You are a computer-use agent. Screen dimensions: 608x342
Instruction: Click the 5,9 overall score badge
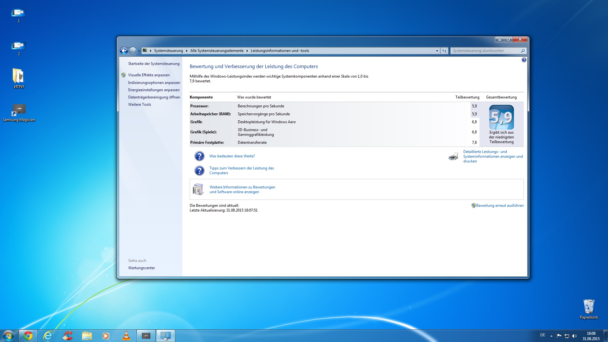pyautogui.click(x=501, y=117)
